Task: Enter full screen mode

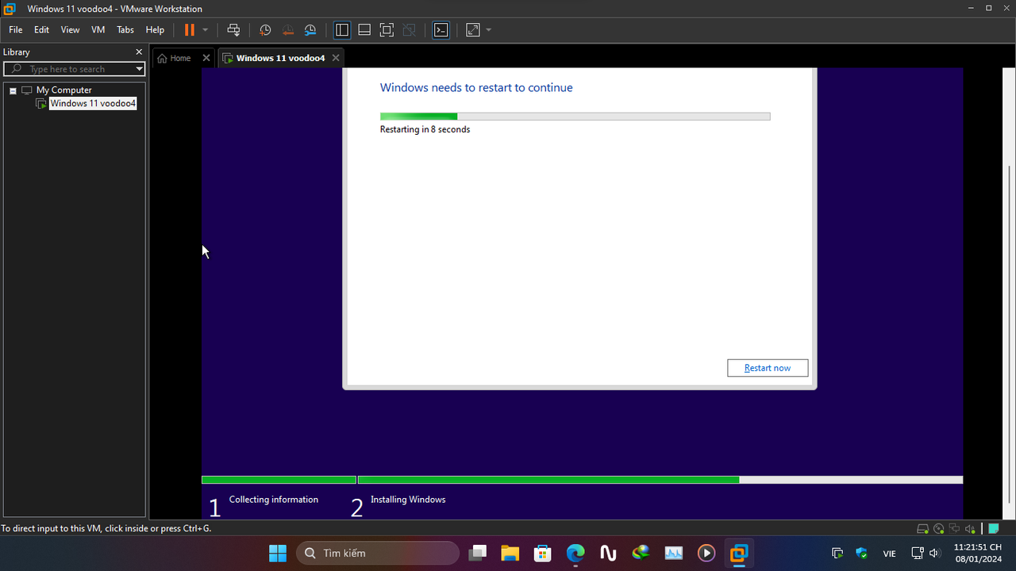Action: coord(387,29)
